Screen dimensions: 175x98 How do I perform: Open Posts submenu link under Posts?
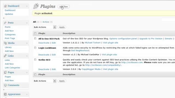click(7, 27)
